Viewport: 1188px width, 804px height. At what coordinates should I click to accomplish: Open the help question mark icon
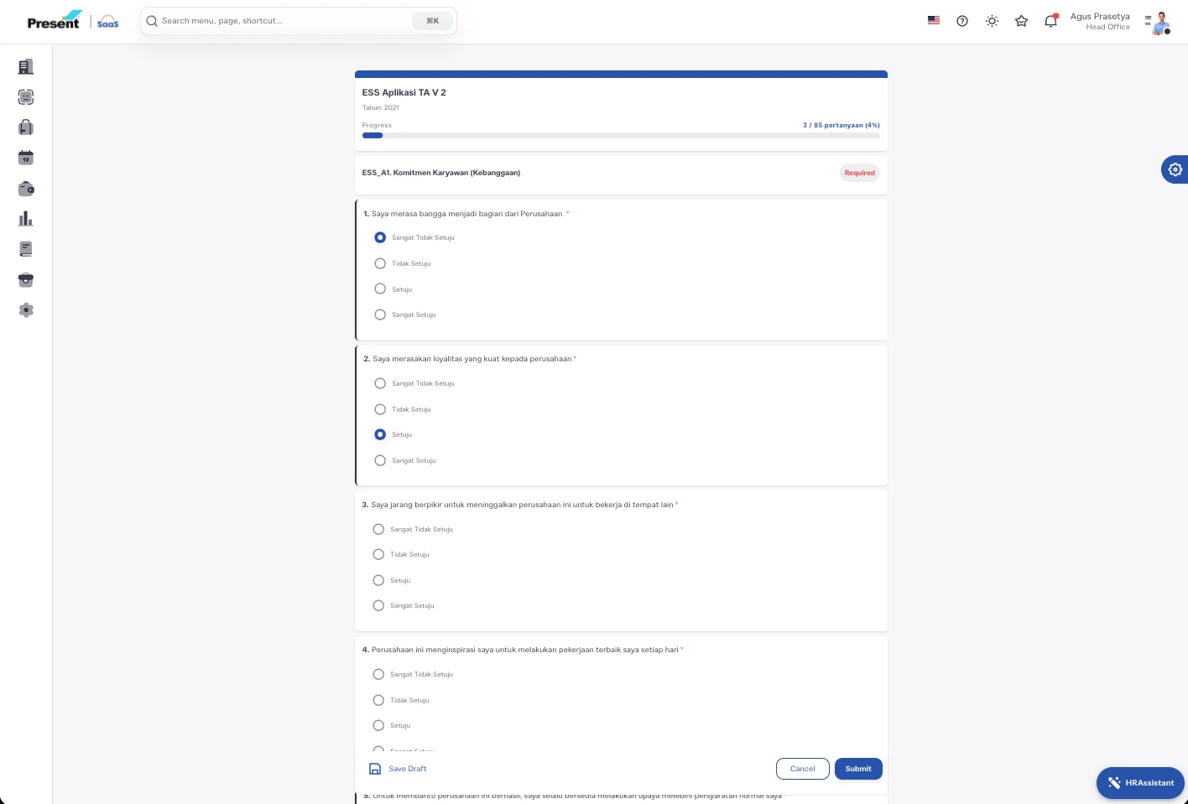[x=962, y=21]
